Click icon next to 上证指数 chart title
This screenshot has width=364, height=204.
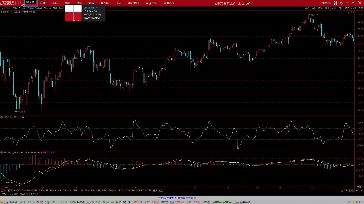(34, 12)
